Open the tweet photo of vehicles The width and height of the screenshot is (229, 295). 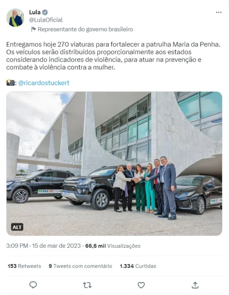point(114,164)
